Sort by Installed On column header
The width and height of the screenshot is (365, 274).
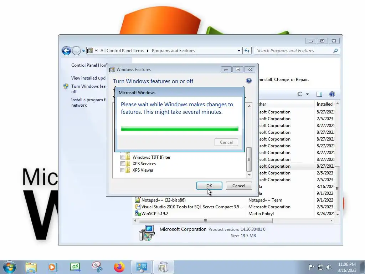[x=325, y=104]
